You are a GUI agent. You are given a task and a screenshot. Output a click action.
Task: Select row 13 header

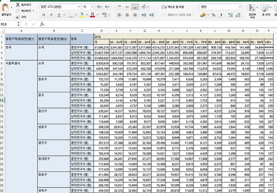coord(2,100)
